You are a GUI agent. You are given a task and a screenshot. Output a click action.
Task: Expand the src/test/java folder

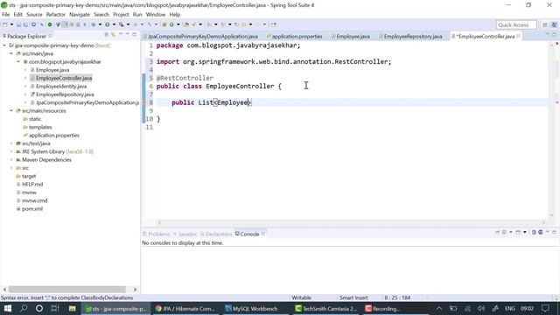click(11, 143)
